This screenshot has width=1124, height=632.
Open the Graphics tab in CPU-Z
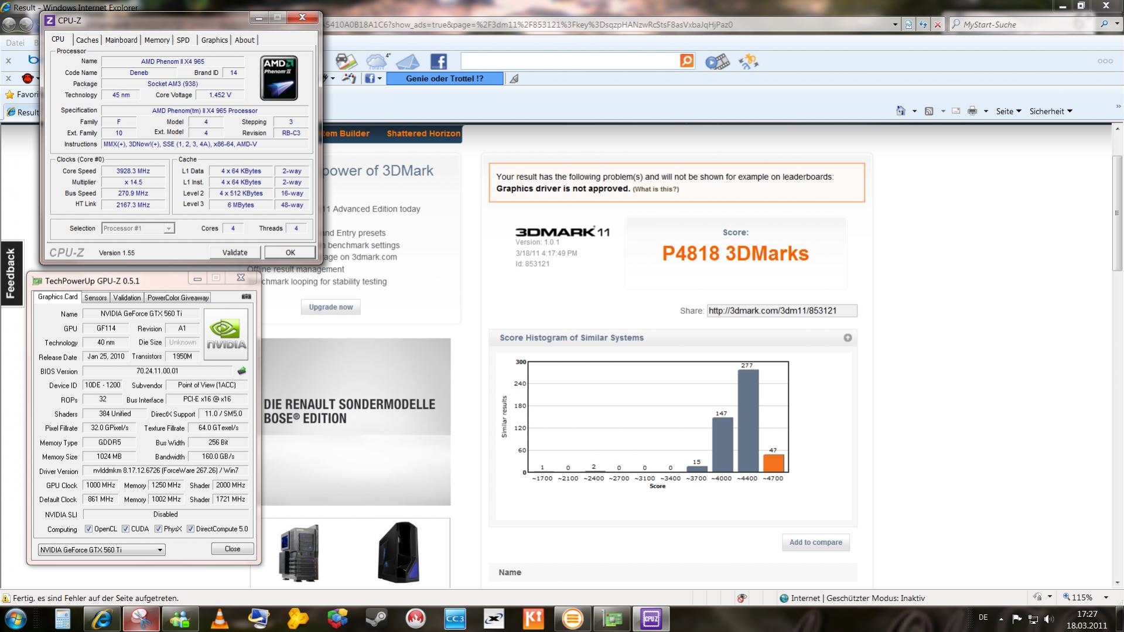click(x=214, y=40)
